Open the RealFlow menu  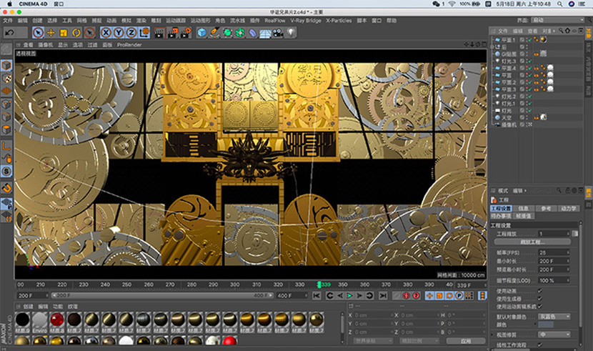click(x=275, y=21)
